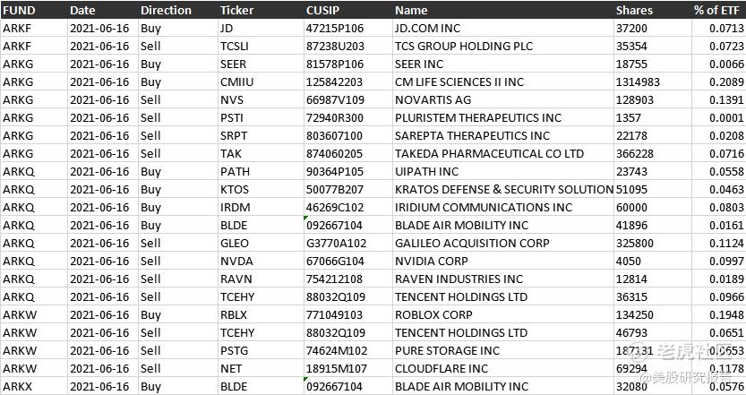Click the TAKEDA PHARMACEUTICAL CO LTD cell

pos(503,154)
